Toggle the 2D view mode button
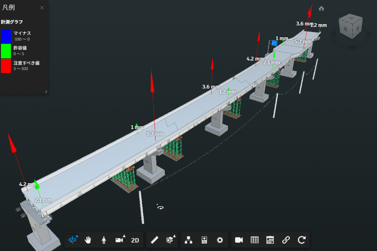The height and width of the screenshot is (251, 377). [135, 240]
